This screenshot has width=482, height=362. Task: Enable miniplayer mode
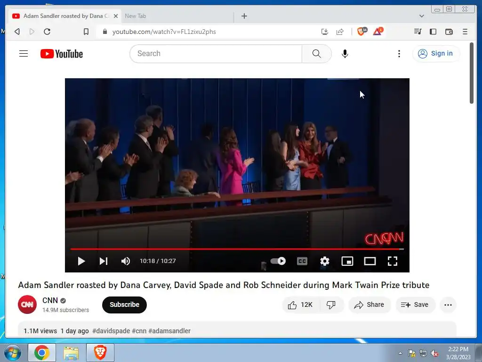[x=347, y=261]
